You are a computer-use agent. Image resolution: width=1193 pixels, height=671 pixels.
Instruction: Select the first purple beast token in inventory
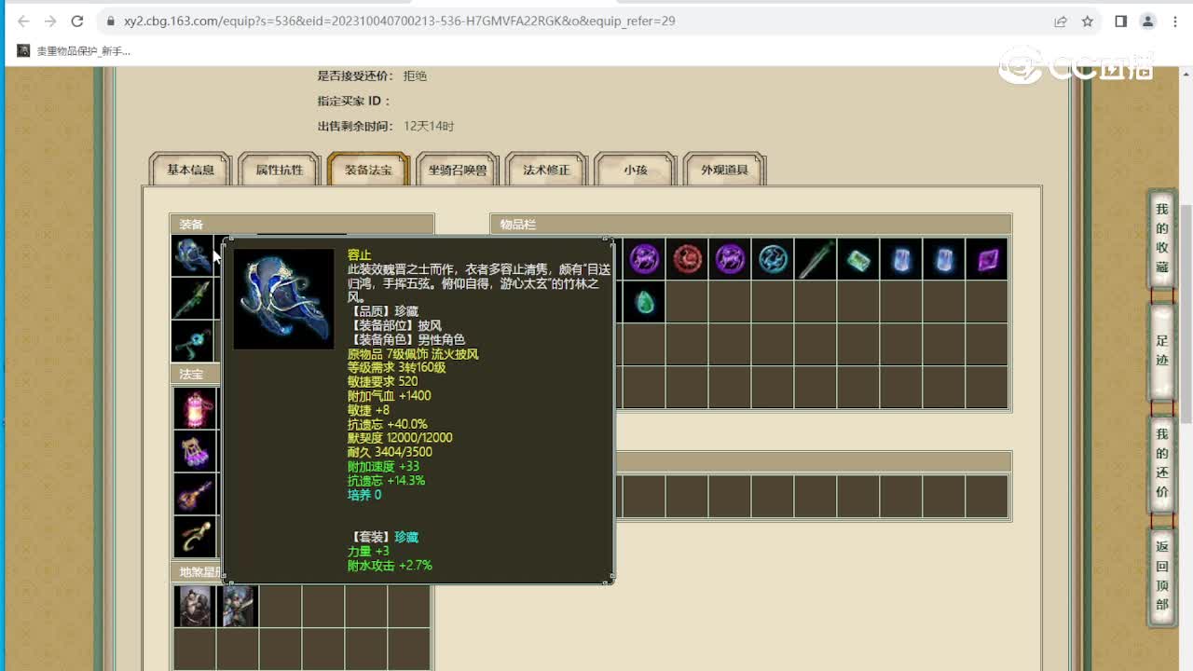[644, 259]
